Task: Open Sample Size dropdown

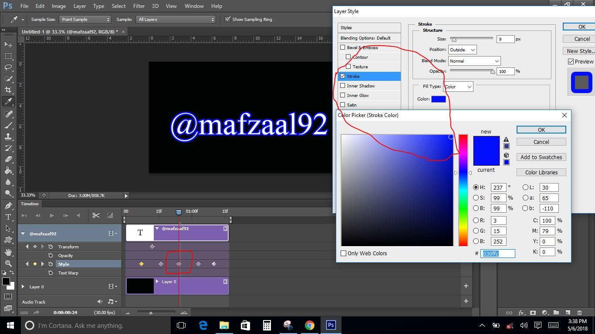Action: (85, 19)
